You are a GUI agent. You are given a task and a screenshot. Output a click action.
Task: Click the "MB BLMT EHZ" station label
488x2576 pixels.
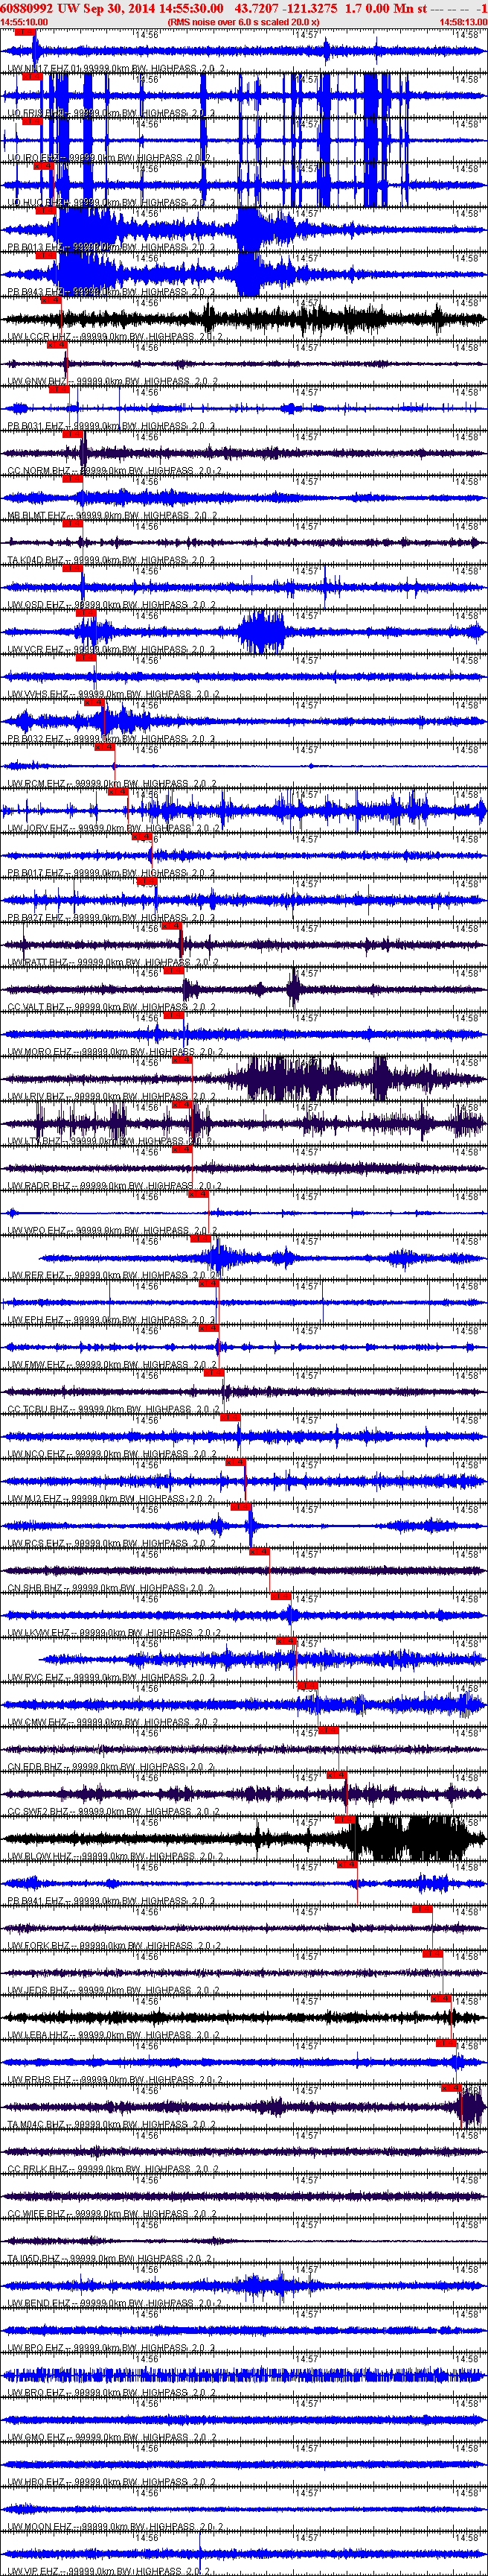[37, 516]
